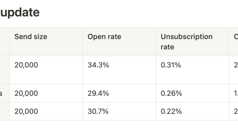This screenshot has width=238, height=134.
Task: Click the empty header cell left of "Send size"
Action: coord(4,42)
